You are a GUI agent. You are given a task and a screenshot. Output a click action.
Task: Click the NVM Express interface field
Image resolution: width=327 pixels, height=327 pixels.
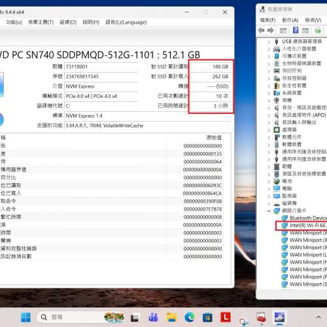click(101, 86)
